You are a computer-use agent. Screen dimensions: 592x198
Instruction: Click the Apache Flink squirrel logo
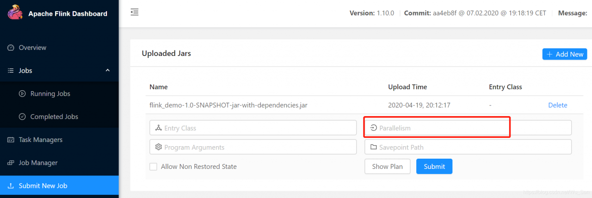click(14, 13)
